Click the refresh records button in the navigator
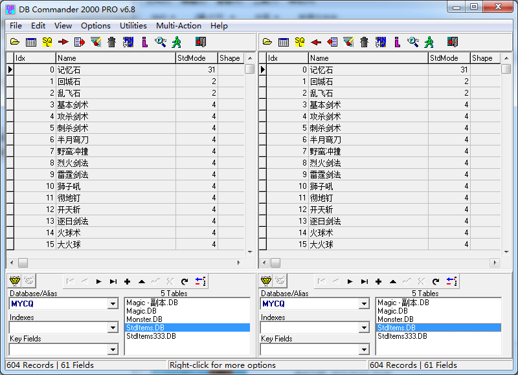Viewport: 518px width, 375px height. point(184,281)
